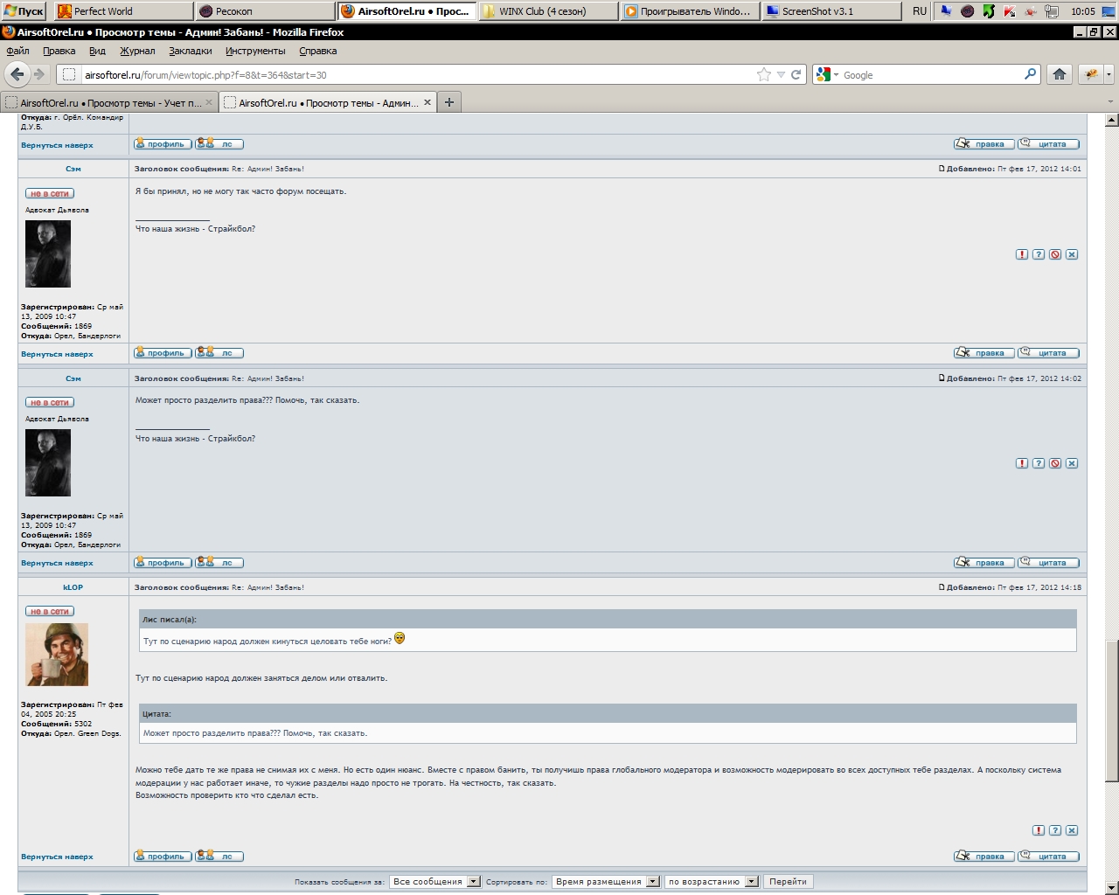
Task: Click kLOP's soldier-with-mug avatar
Action: point(57,656)
